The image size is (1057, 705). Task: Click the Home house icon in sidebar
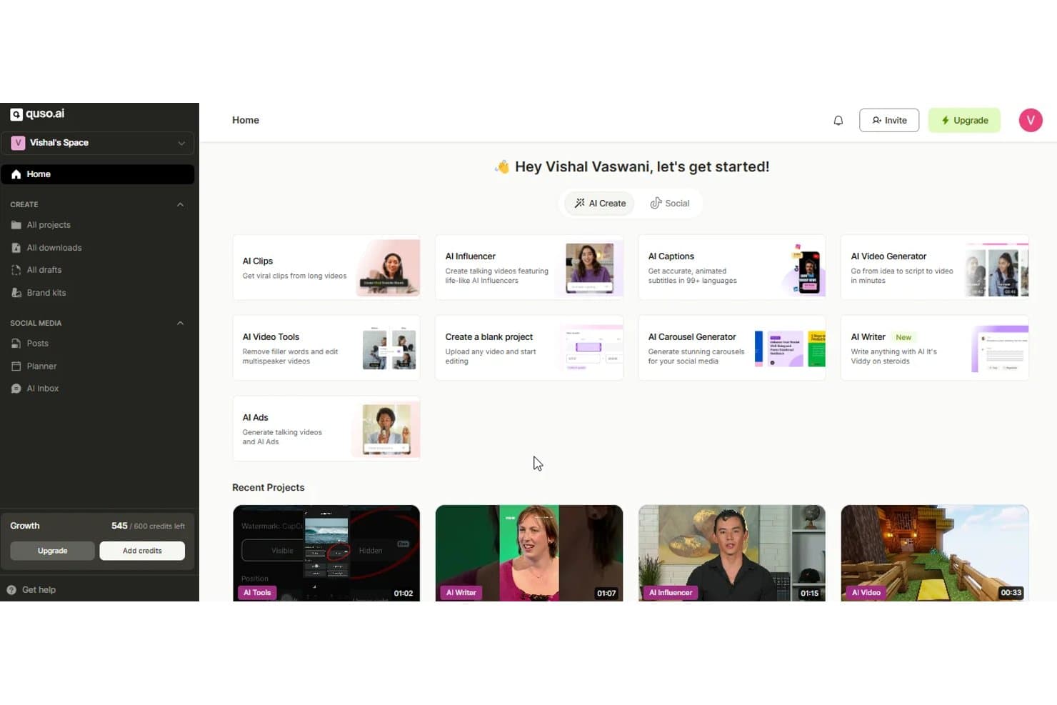(16, 174)
